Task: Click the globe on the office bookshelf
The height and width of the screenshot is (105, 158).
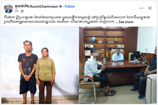Action: point(94,40)
